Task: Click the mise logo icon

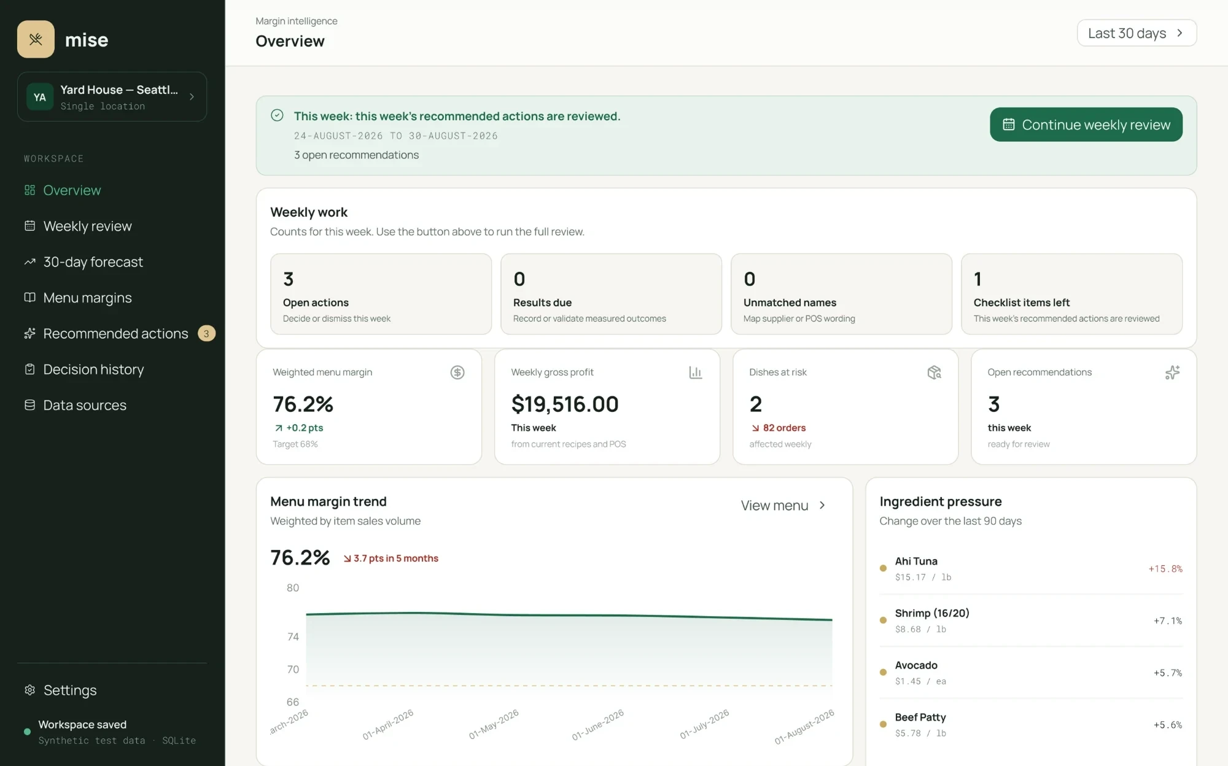Action: coord(36,39)
